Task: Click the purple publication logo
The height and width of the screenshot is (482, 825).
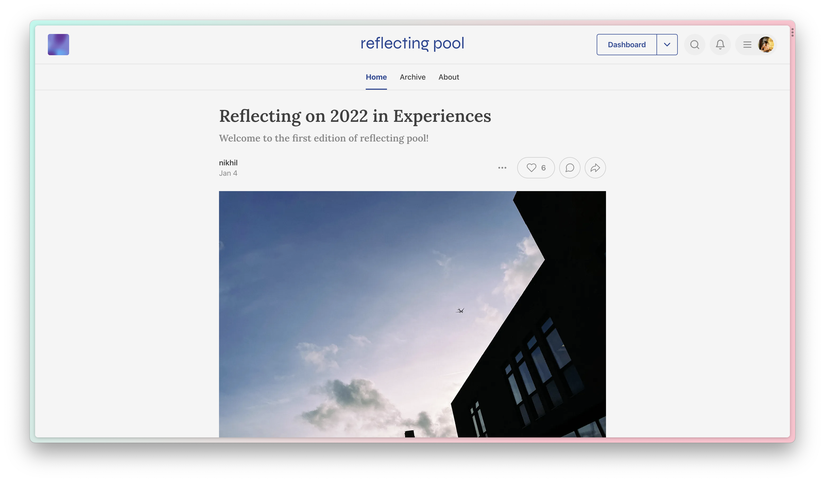Action: [x=58, y=45]
